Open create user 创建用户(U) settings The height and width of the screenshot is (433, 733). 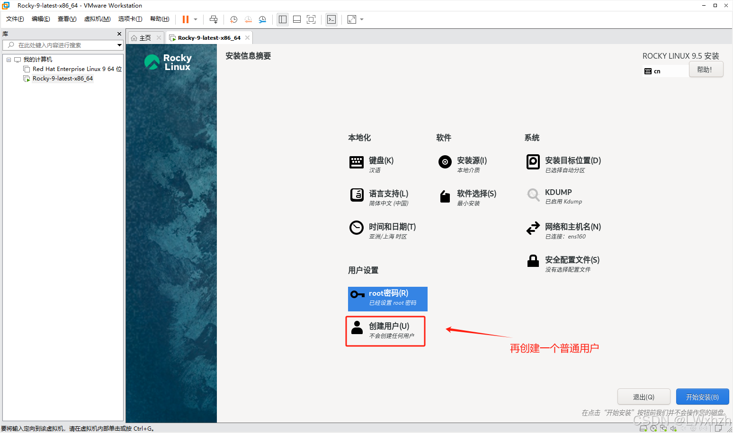click(385, 331)
